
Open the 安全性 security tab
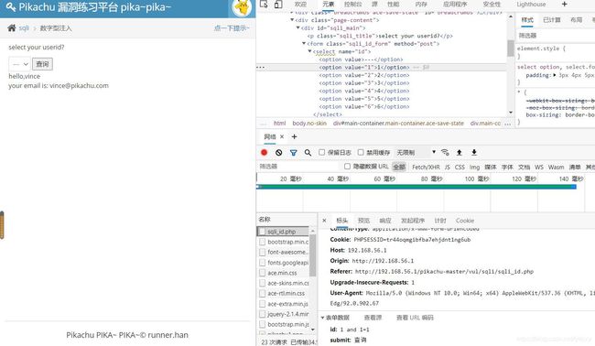(492, 5)
